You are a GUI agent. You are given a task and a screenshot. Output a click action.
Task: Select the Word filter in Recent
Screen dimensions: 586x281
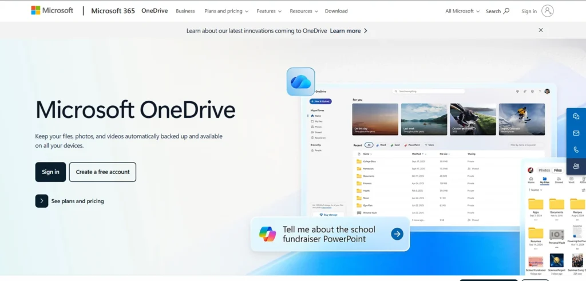(x=381, y=145)
